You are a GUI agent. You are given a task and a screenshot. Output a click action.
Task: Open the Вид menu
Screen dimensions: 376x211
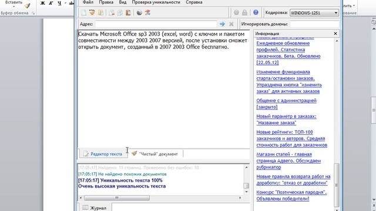(x=123, y=2)
